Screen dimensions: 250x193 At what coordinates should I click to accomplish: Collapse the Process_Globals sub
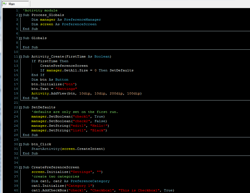(20, 15)
